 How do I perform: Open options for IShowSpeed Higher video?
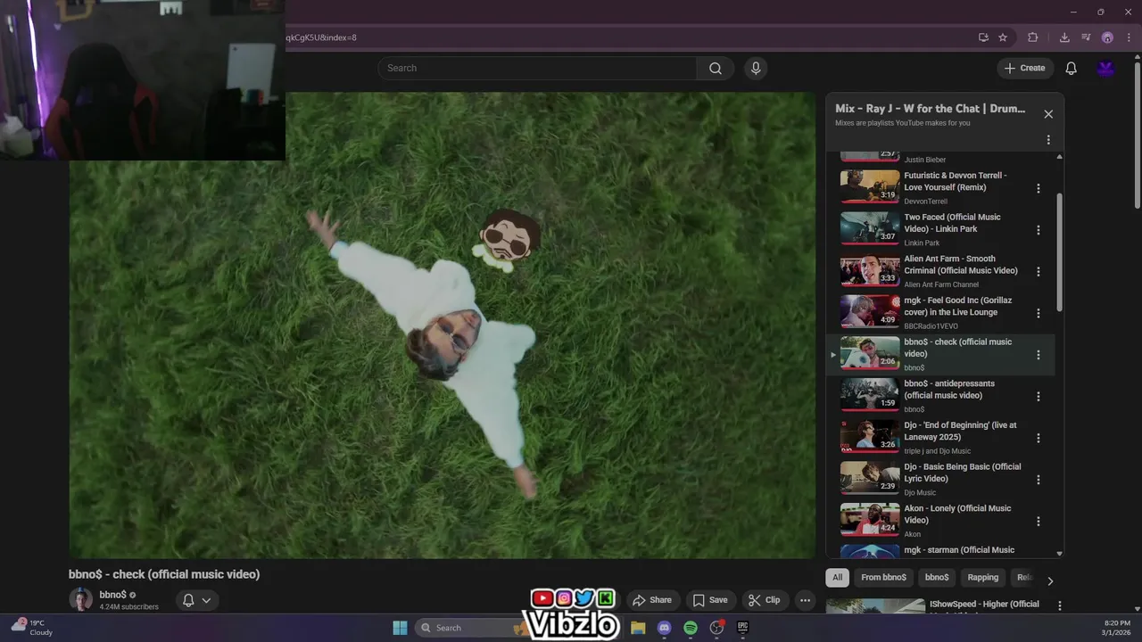point(1060,605)
